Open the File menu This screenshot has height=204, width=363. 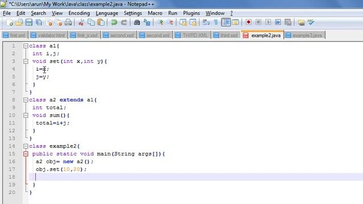tap(7, 13)
